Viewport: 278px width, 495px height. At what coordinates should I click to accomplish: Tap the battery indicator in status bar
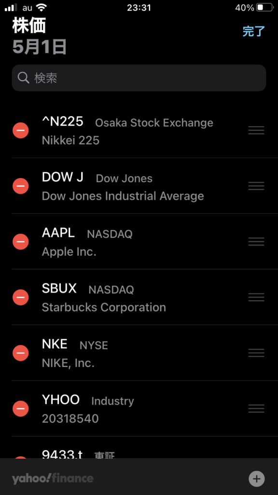(264, 8)
